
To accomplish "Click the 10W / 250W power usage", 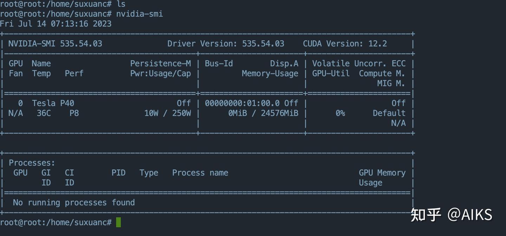I will [168, 113].
